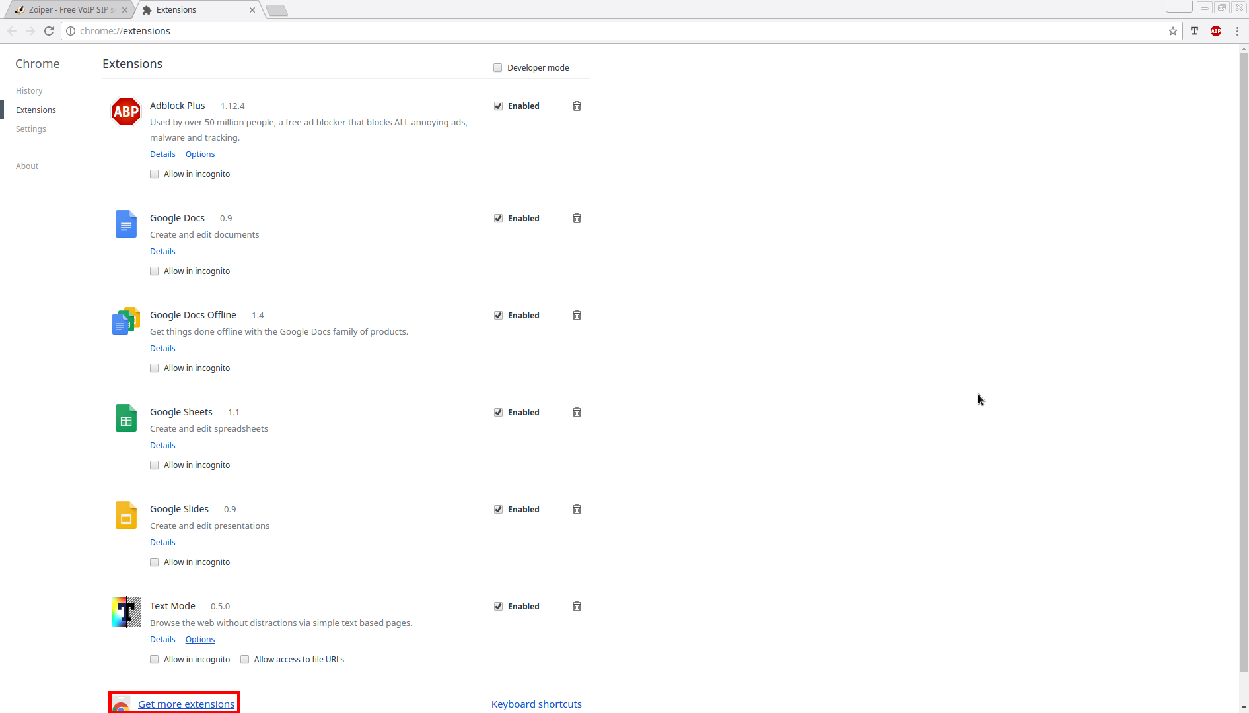The image size is (1249, 713).
Task: Open Chrome three-dot menu
Action: (x=1237, y=31)
